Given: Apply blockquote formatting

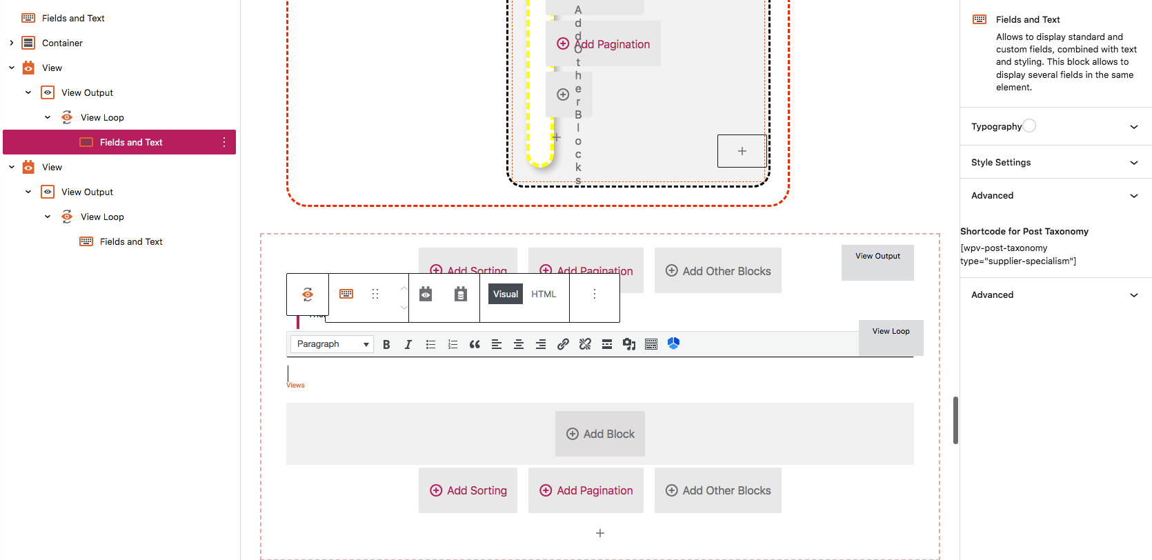Looking at the screenshot, I should point(475,344).
